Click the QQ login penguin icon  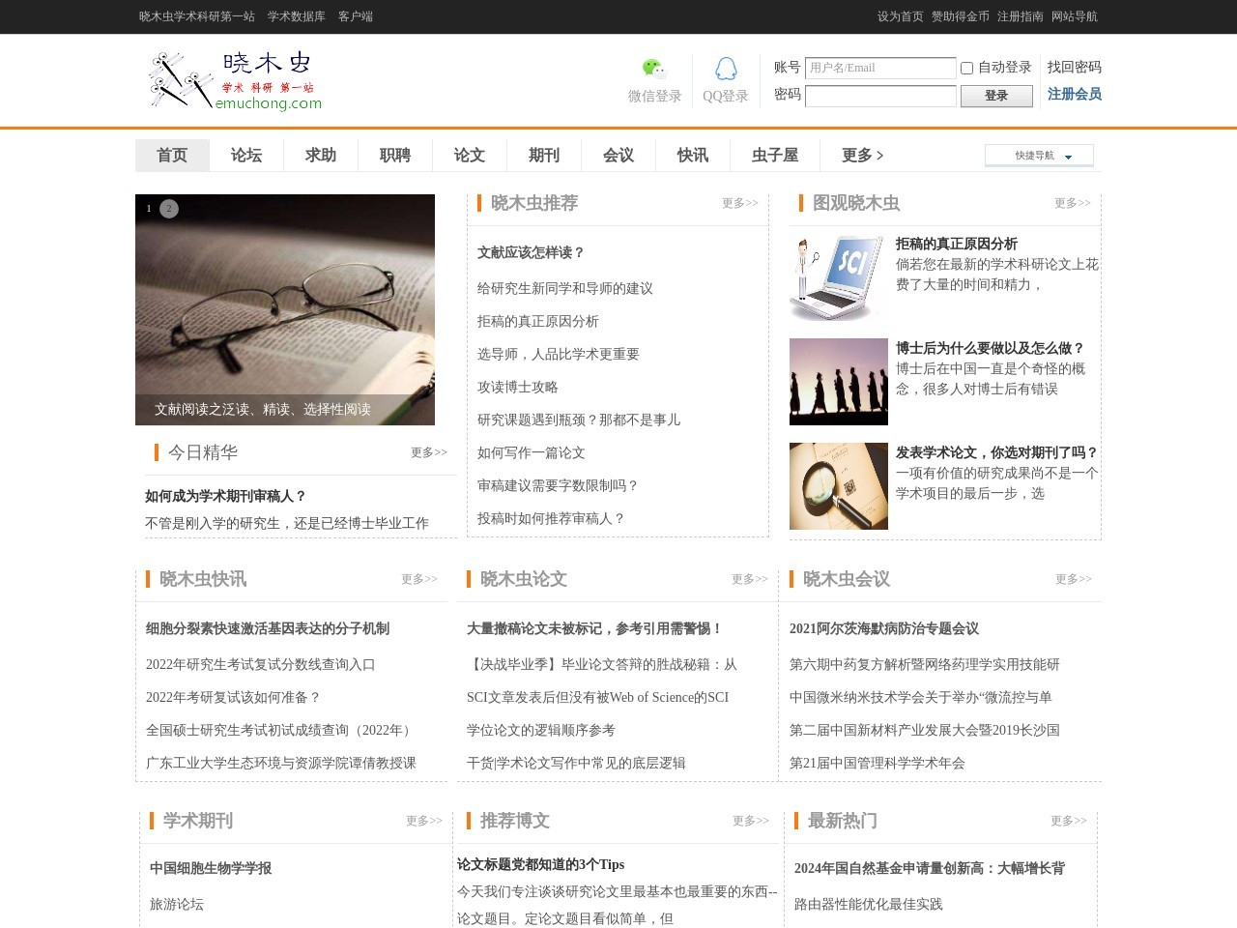726,69
